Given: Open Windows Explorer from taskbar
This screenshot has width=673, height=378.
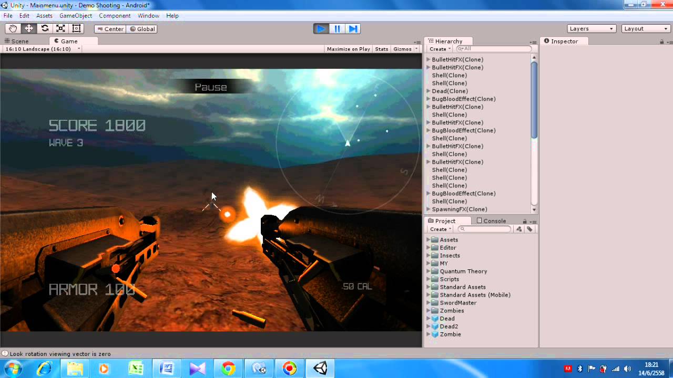Looking at the screenshot, I should pos(75,369).
